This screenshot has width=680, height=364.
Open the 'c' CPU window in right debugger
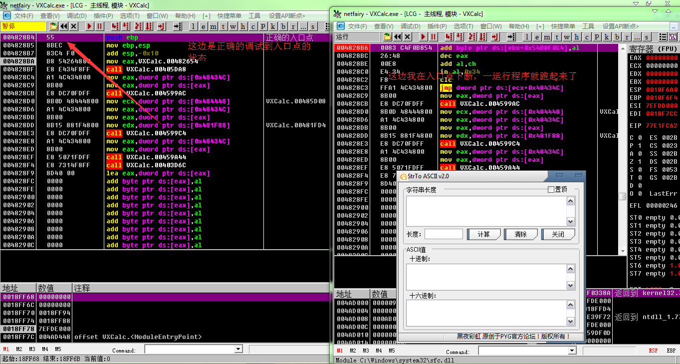(x=587, y=37)
